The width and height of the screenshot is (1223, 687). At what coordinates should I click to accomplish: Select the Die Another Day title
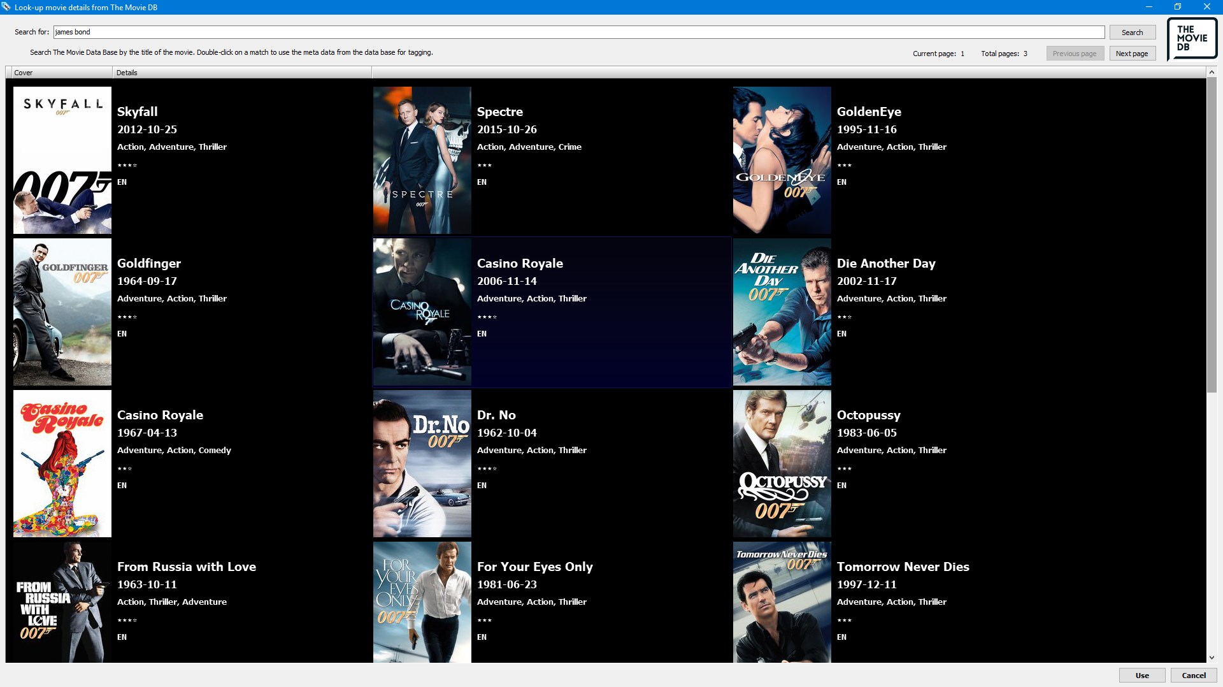pos(886,263)
